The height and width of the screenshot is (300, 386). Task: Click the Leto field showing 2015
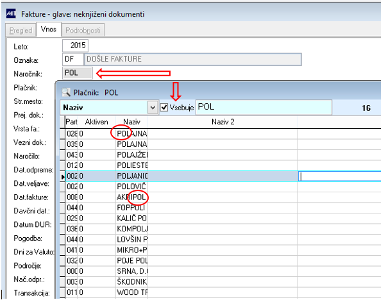point(75,46)
